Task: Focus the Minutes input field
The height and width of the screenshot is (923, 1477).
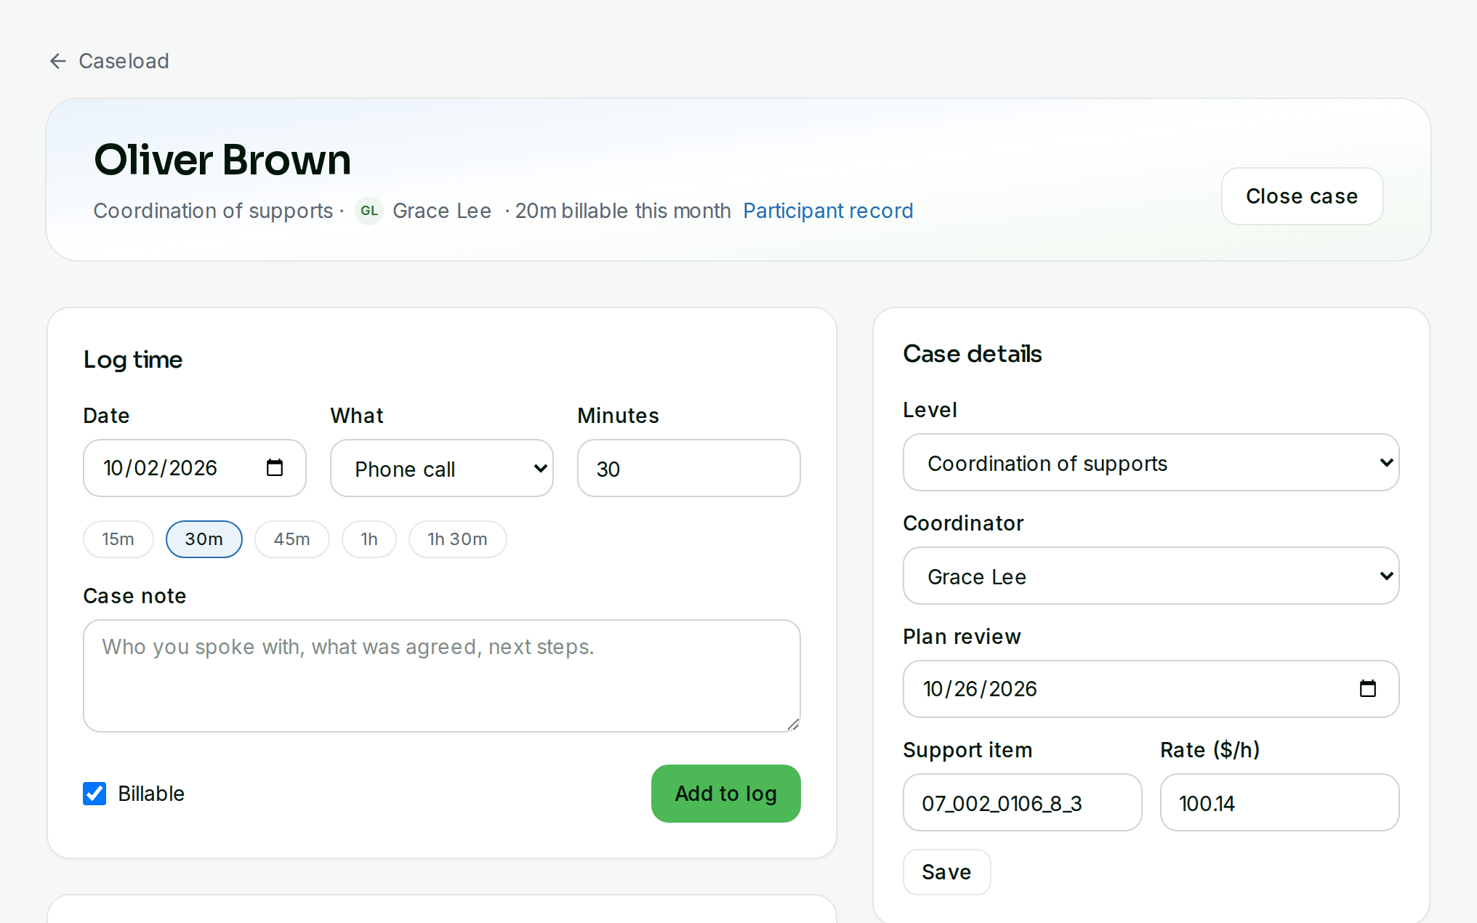Action: [688, 468]
